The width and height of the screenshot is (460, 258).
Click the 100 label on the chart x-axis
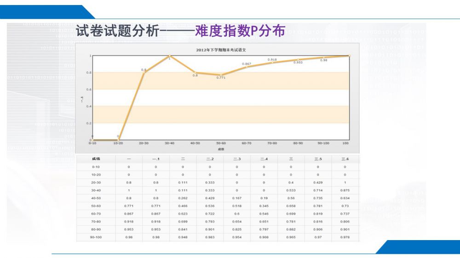pos(349,143)
